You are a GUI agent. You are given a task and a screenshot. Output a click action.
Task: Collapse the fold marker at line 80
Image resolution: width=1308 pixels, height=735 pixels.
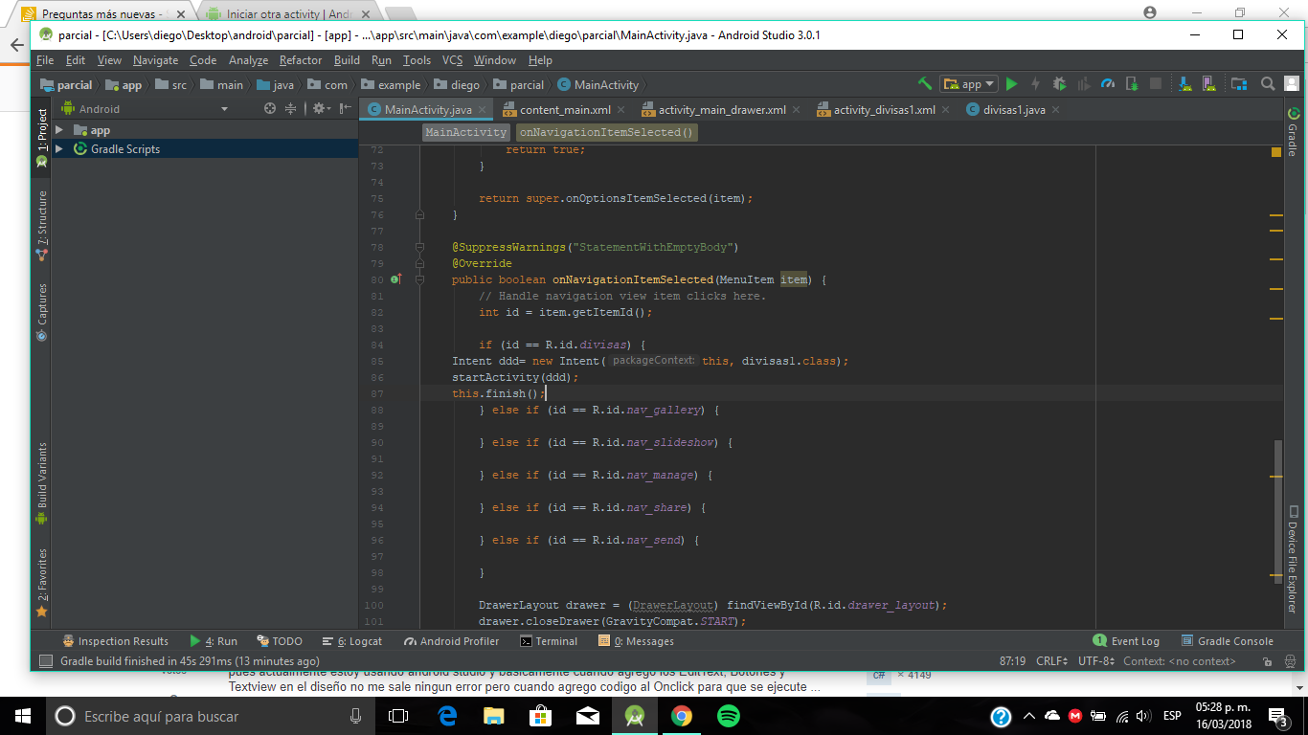(x=419, y=279)
